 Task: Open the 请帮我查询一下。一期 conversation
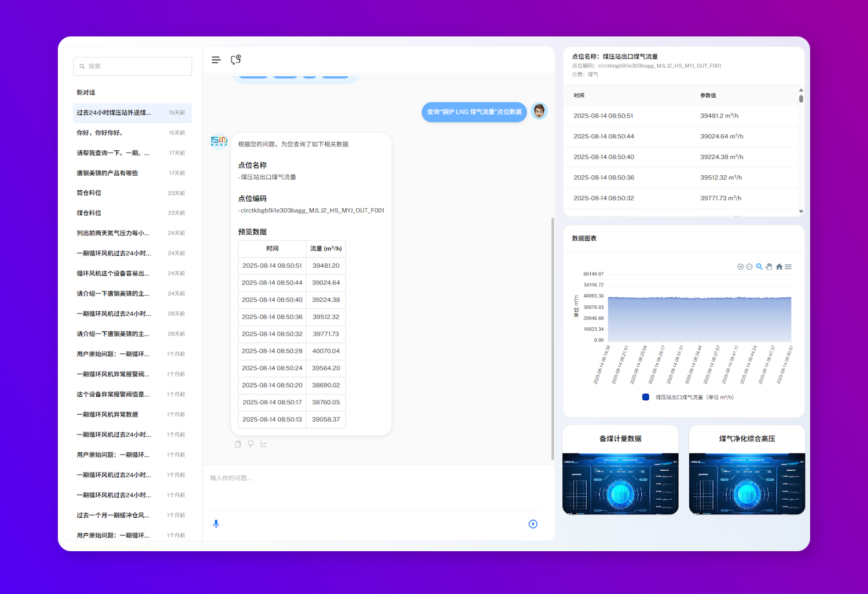(133, 153)
